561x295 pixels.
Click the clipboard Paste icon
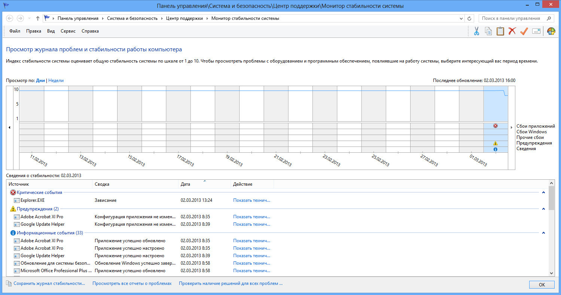tap(500, 31)
